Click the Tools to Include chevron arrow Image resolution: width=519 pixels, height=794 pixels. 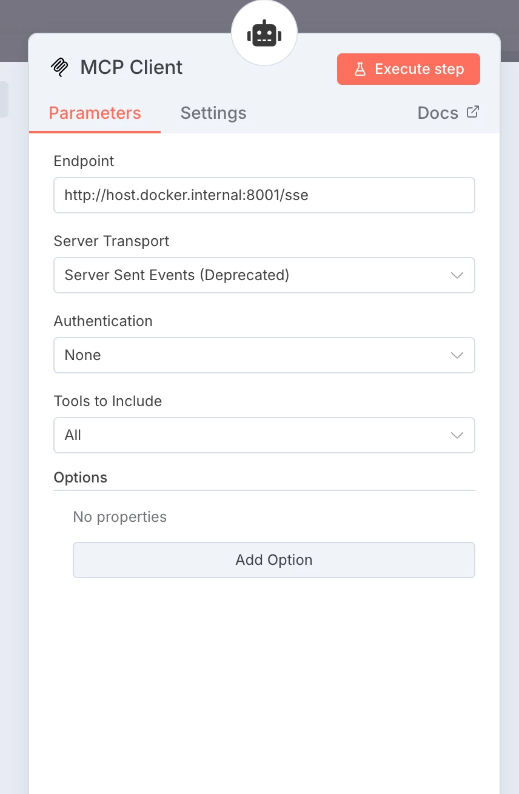(457, 435)
